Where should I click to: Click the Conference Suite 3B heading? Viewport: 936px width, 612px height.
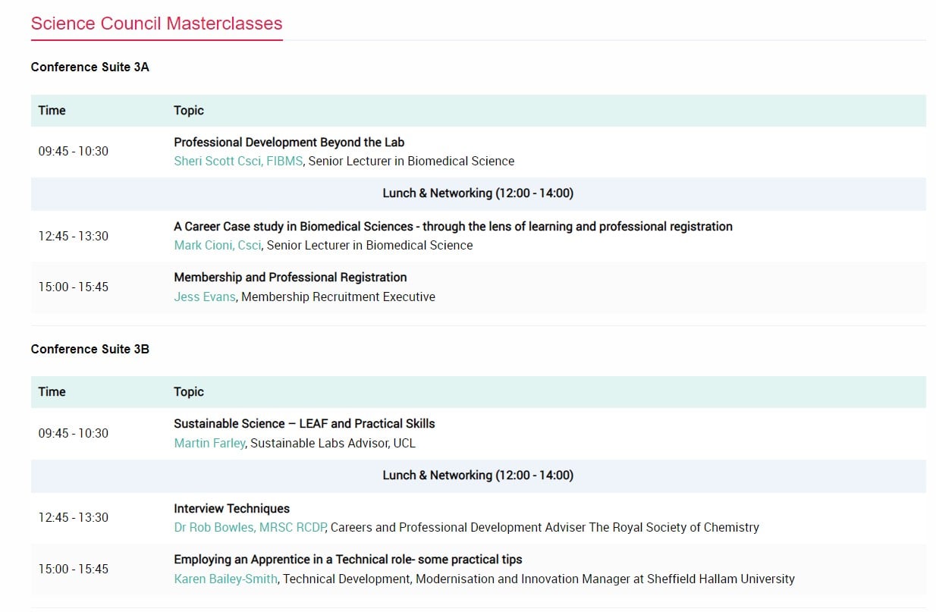coord(90,349)
